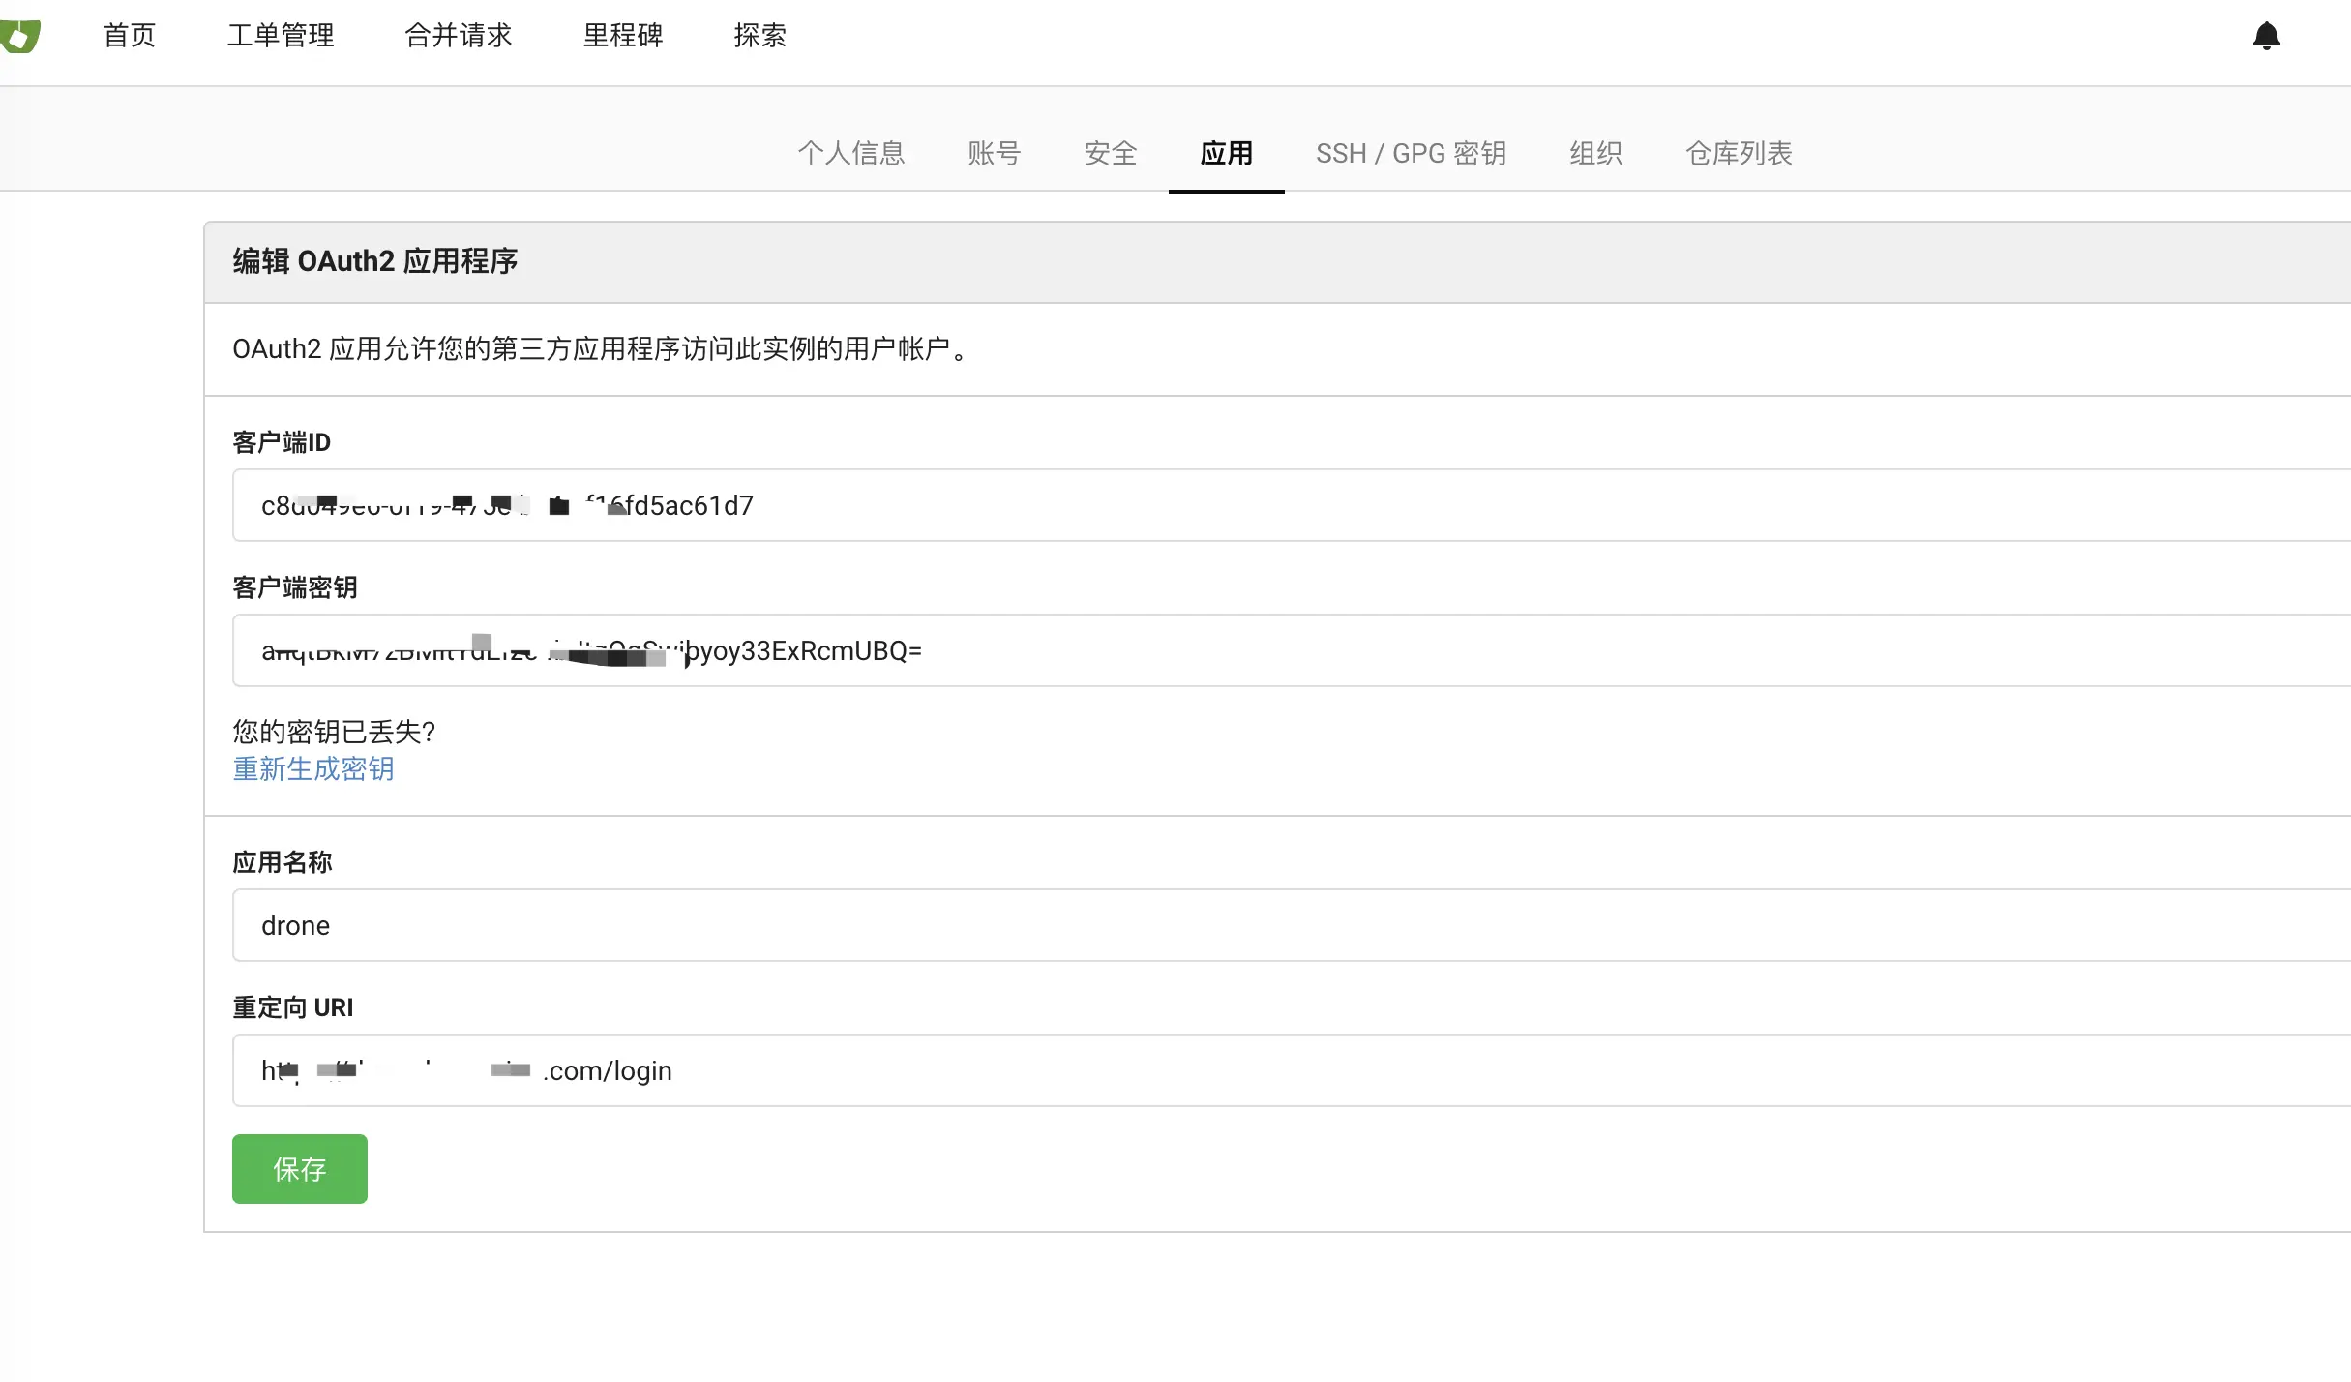This screenshot has height=1382, width=2351.
Task: Click the Gitea logo icon
Action: click(19, 36)
